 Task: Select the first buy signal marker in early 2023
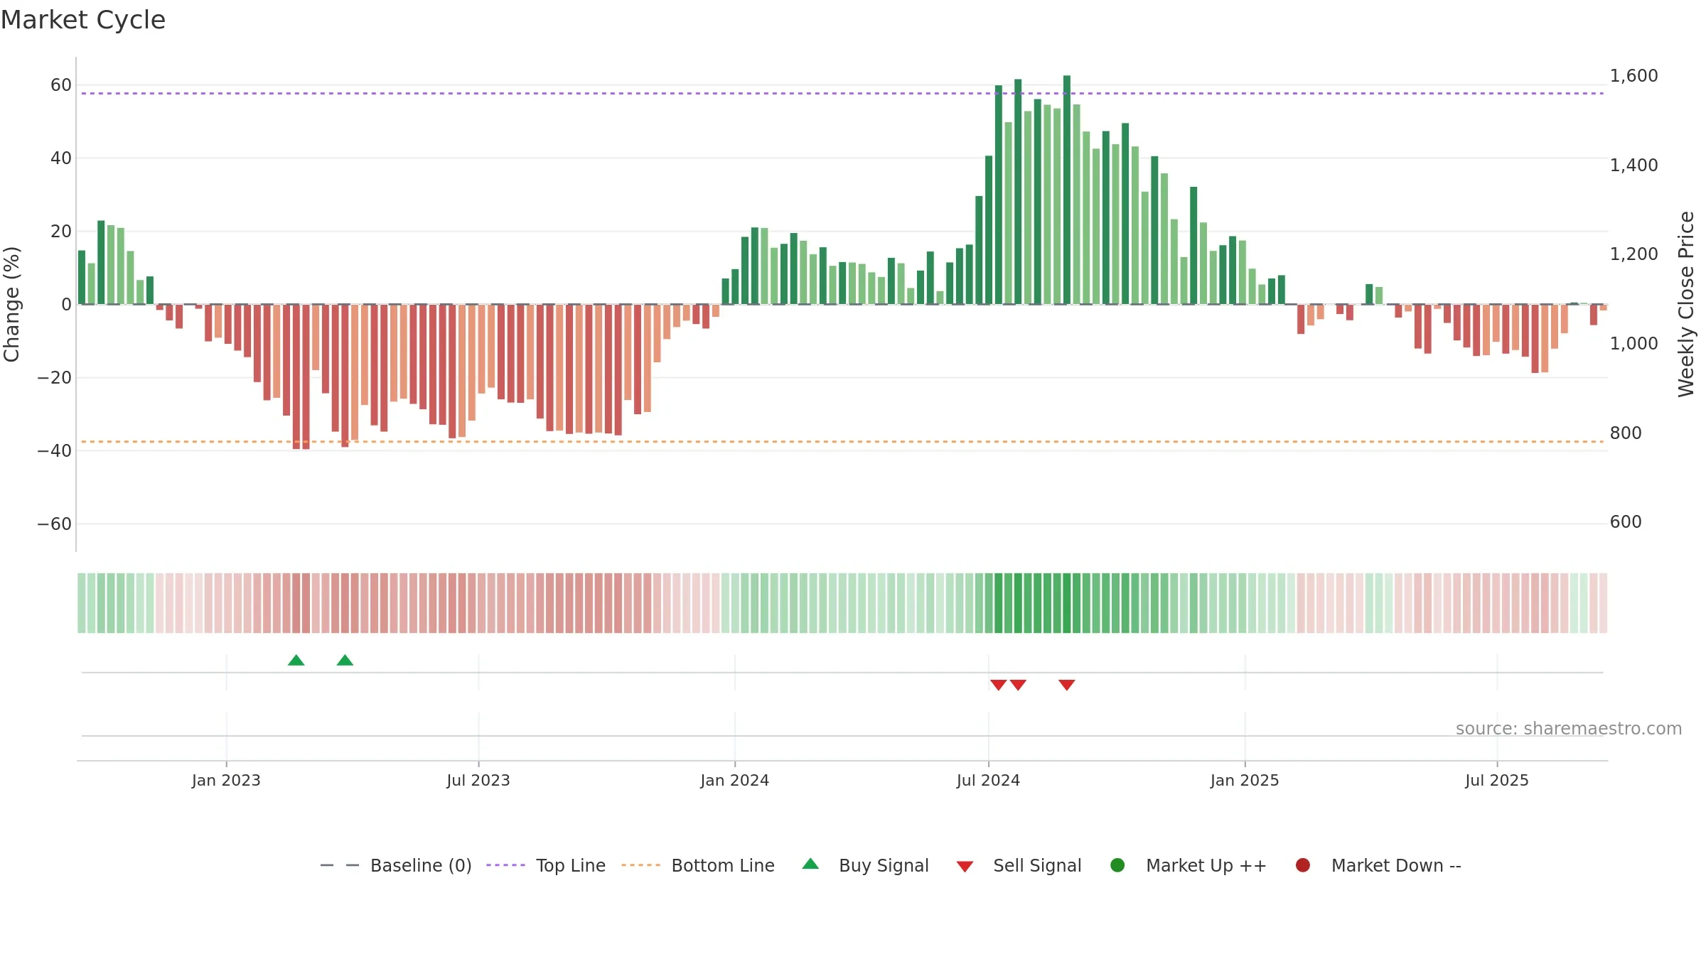click(296, 661)
